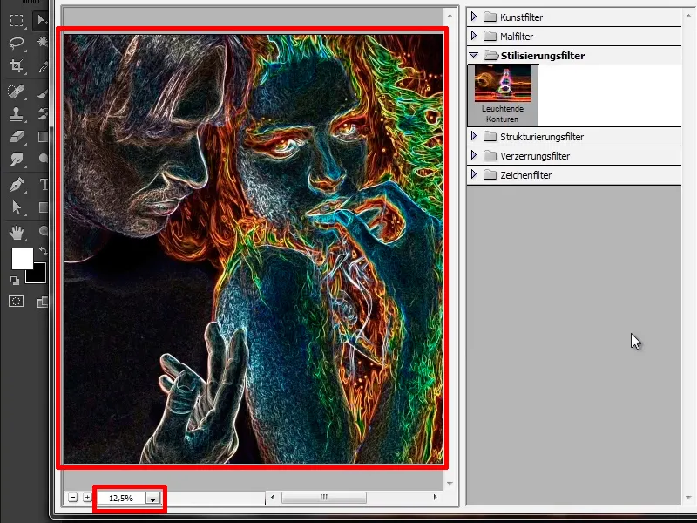697x523 pixels.
Task: Select the Dodge tool
Action: [44, 159]
